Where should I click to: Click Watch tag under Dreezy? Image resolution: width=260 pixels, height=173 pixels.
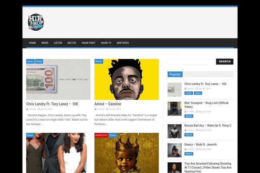189,154
